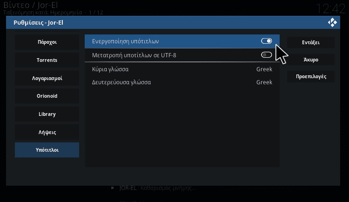This screenshot has height=202, width=349.
Task: Click the Βίντεο / Jor-El breadcrumb
Action: coord(30,5)
